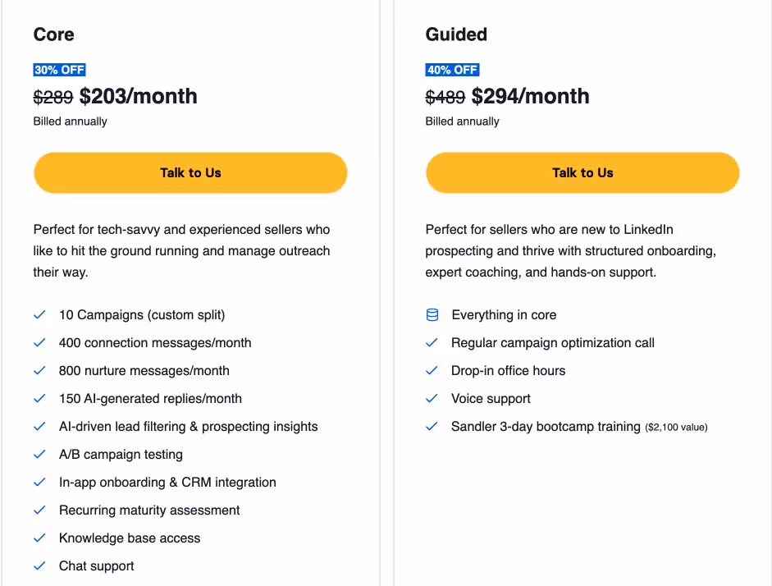The height and width of the screenshot is (586, 772).
Task: Click 150 AI-generated replies/month feature text
Action: pos(150,399)
